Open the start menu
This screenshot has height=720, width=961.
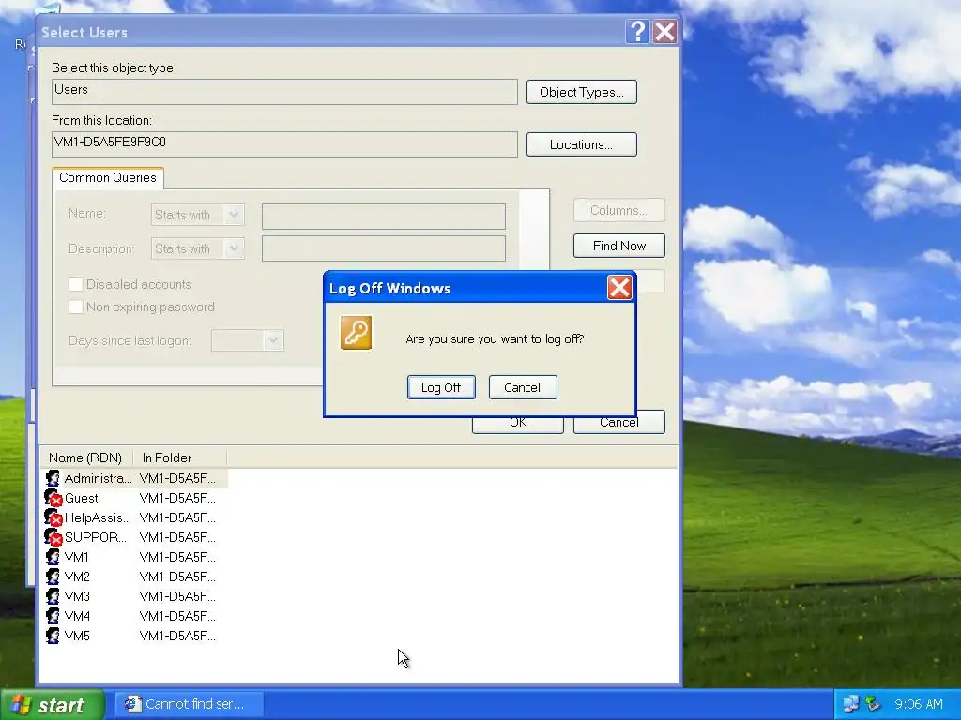click(53, 705)
